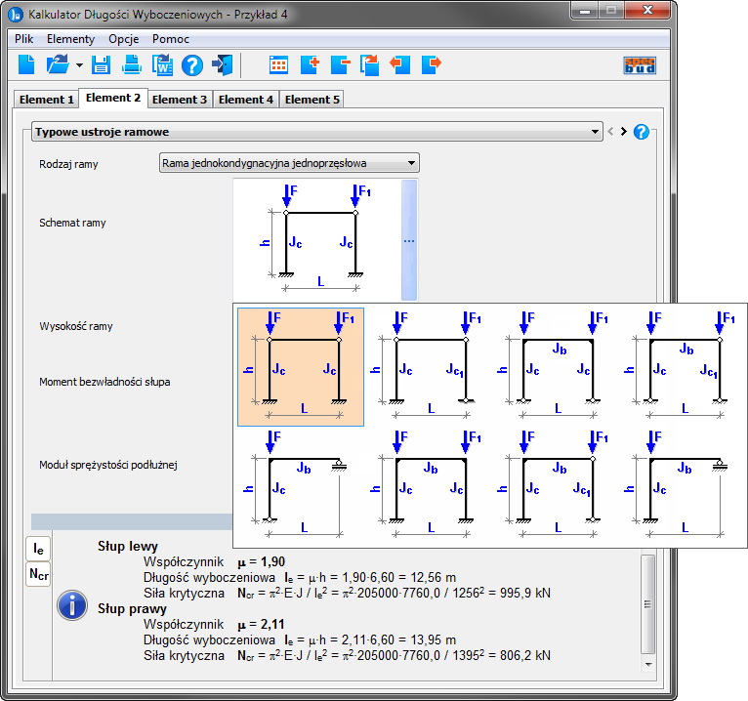Image resolution: width=748 pixels, height=701 pixels.
Task: Choose the bottom-row Jb frame with Jc1
Action: point(555,485)
